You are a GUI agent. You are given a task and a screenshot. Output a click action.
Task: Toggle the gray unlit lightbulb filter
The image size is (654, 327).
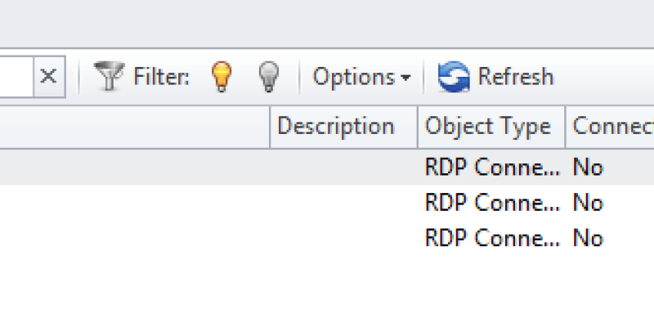(269, 76)
